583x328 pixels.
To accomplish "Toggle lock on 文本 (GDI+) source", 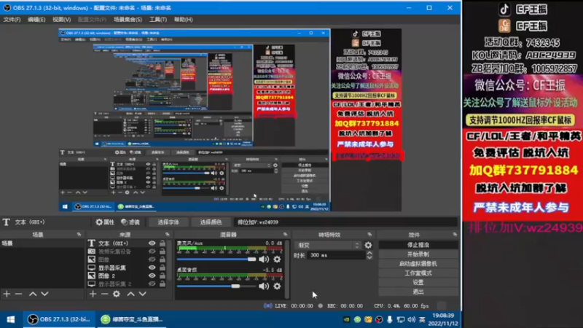I will pos(163,243).
